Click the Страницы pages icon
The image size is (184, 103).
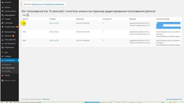click(3, 23)
